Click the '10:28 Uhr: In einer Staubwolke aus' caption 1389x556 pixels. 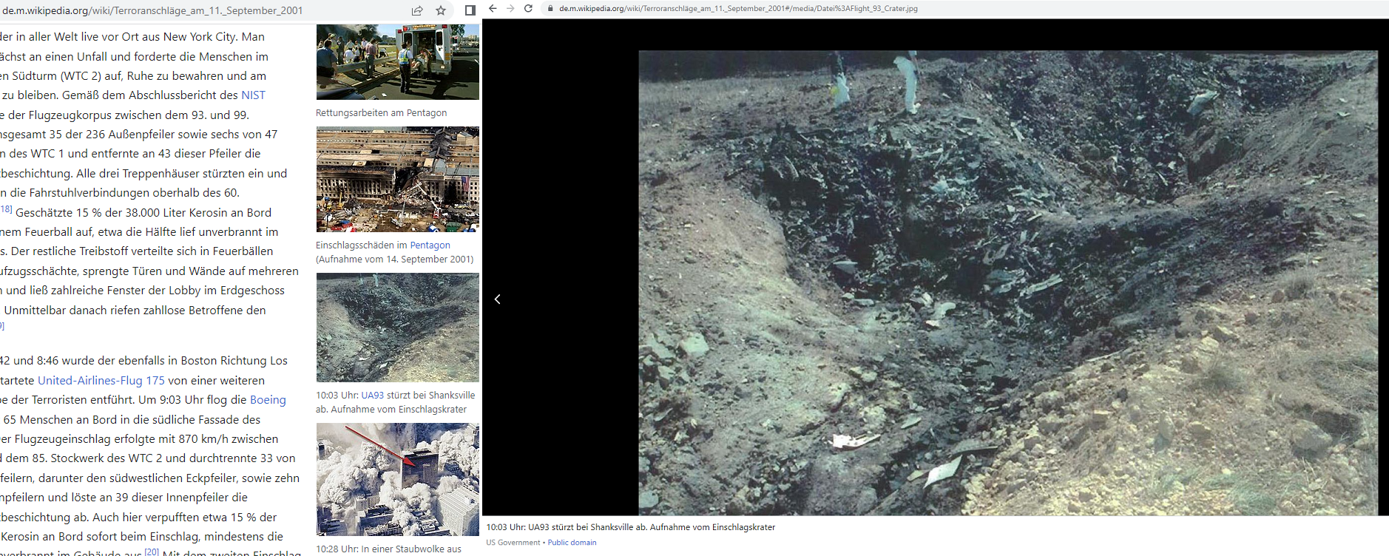[x=388, y=549]
